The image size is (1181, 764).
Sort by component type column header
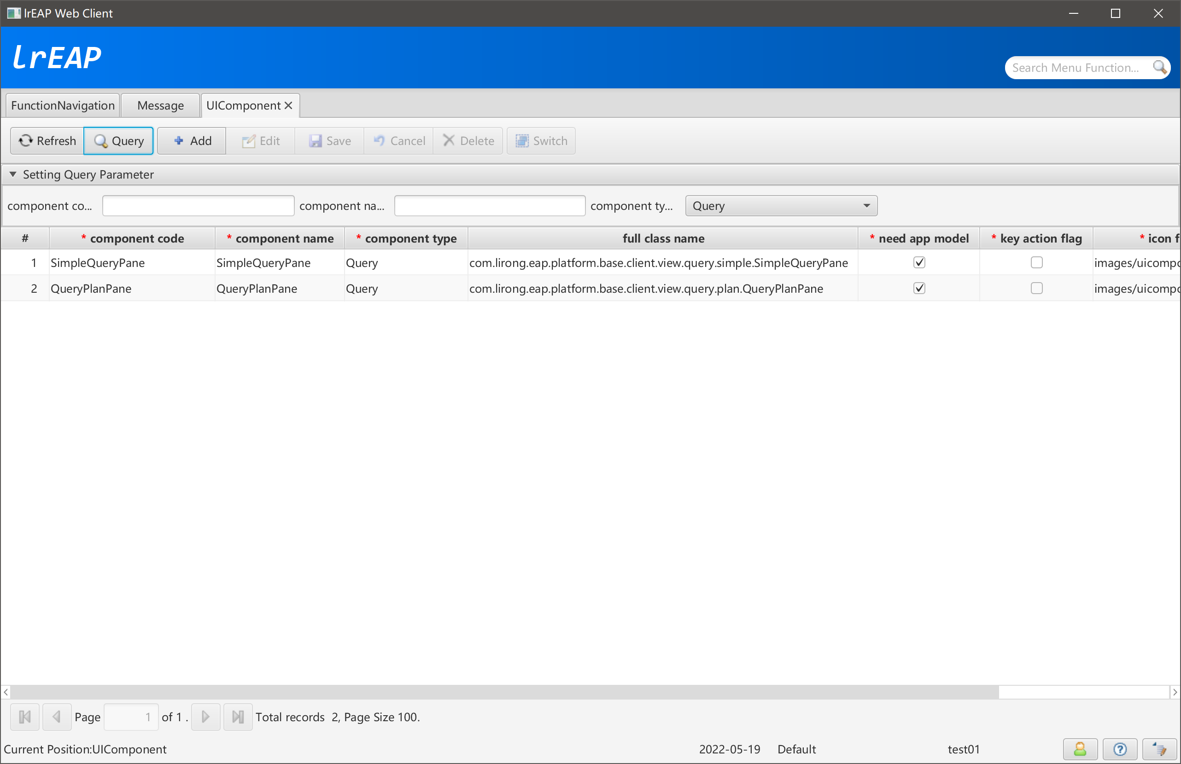406,238
